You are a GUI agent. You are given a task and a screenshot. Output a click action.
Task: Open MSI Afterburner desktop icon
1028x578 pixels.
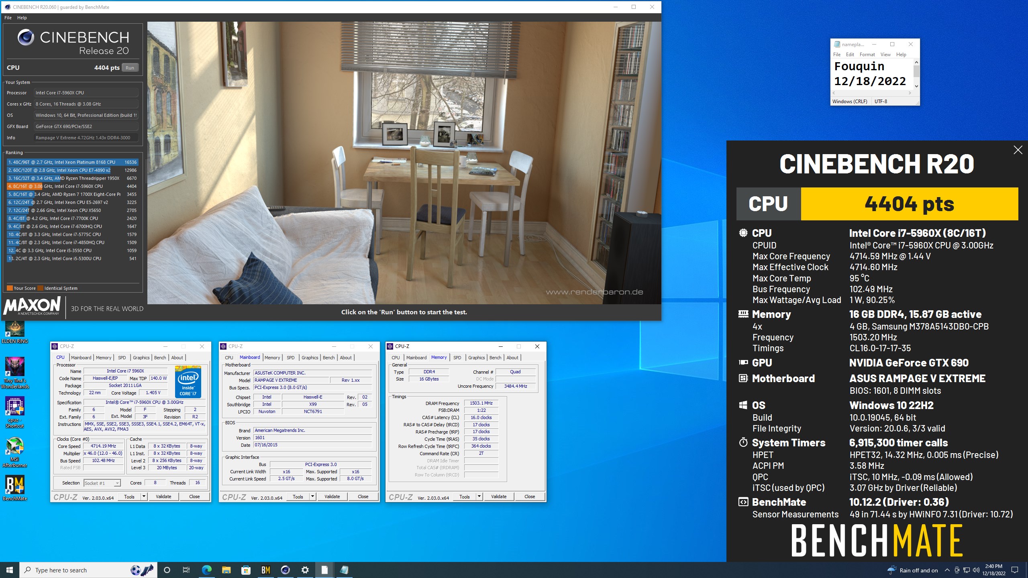pyautogui.click(x=15, y=452)
